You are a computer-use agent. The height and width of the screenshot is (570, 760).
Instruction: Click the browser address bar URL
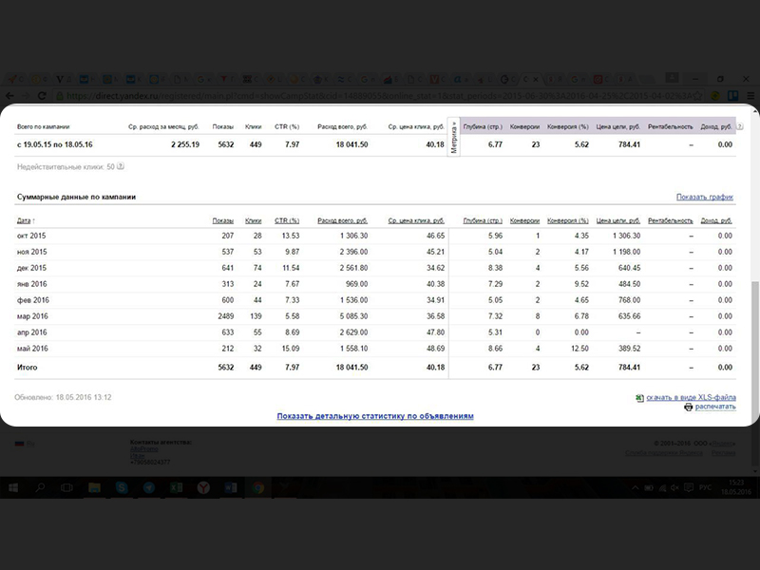pyautogui.click(x=378, y=96)
